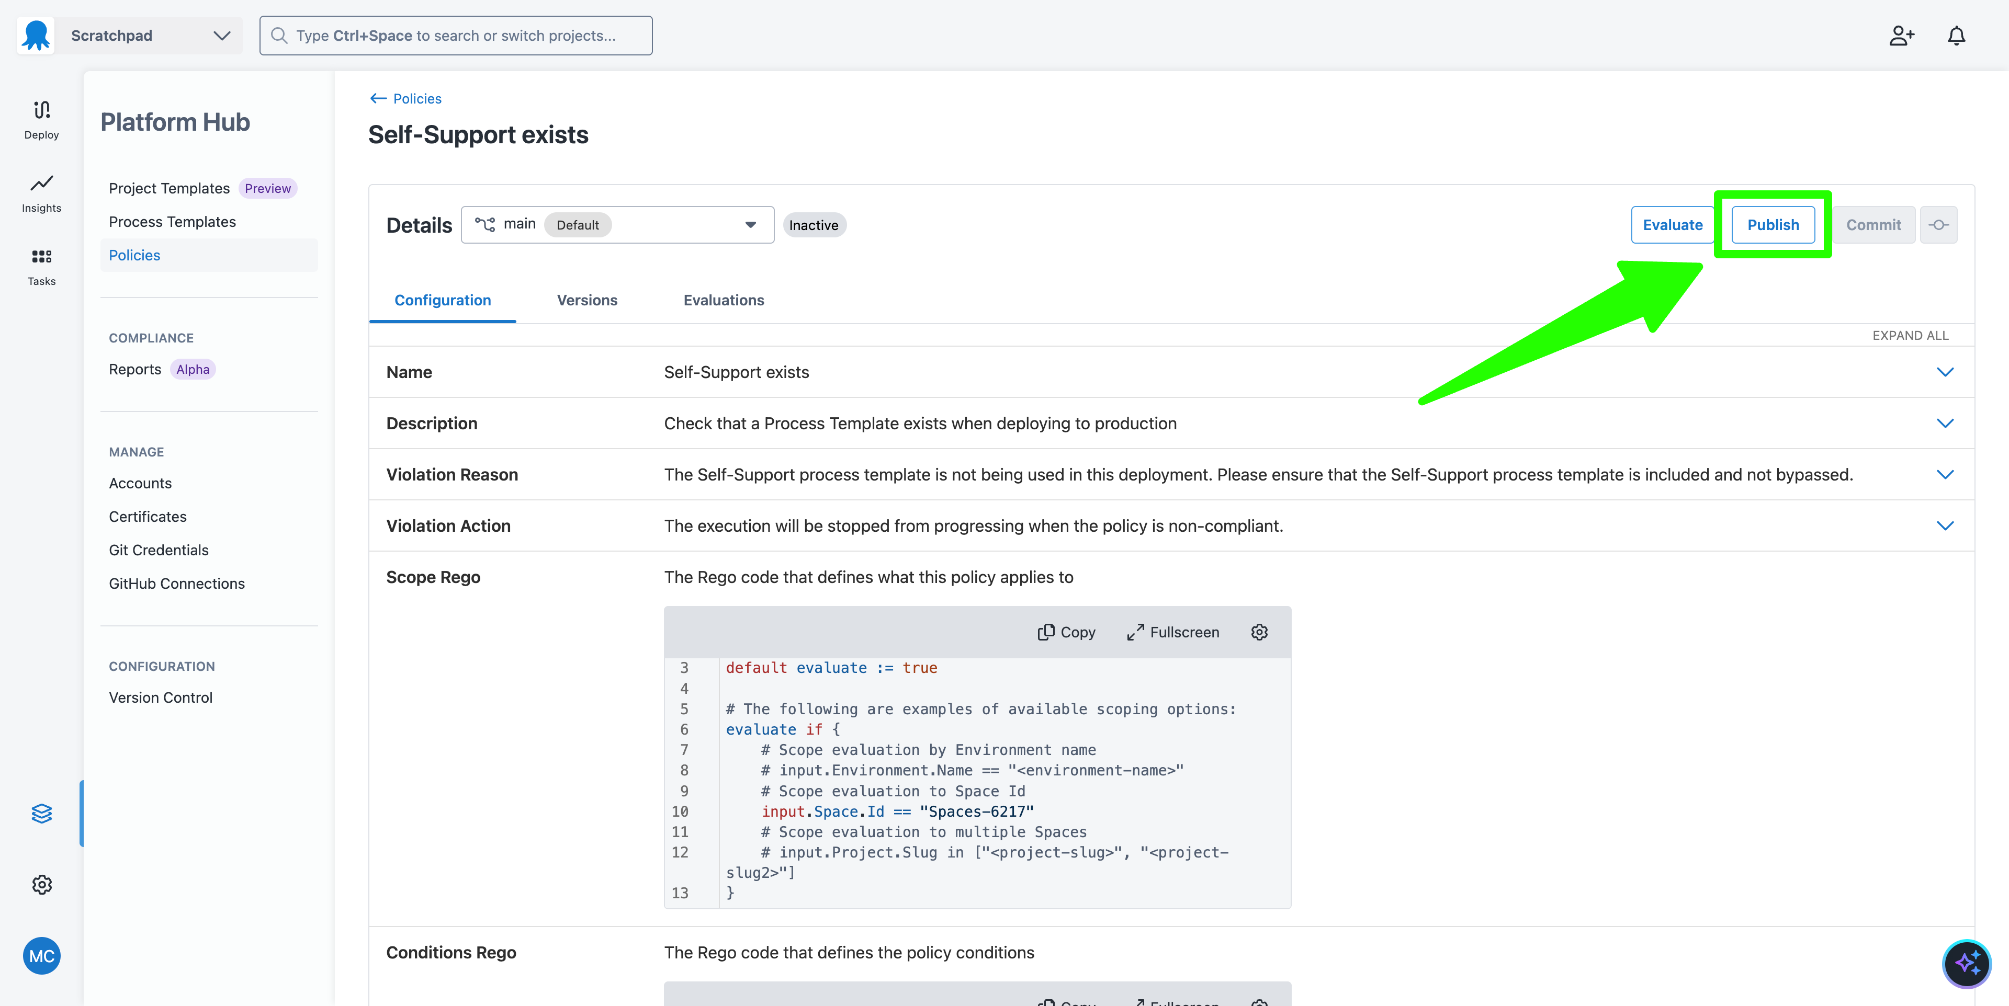
Task: Click the Scope Rego label
Action: (433, 577)
